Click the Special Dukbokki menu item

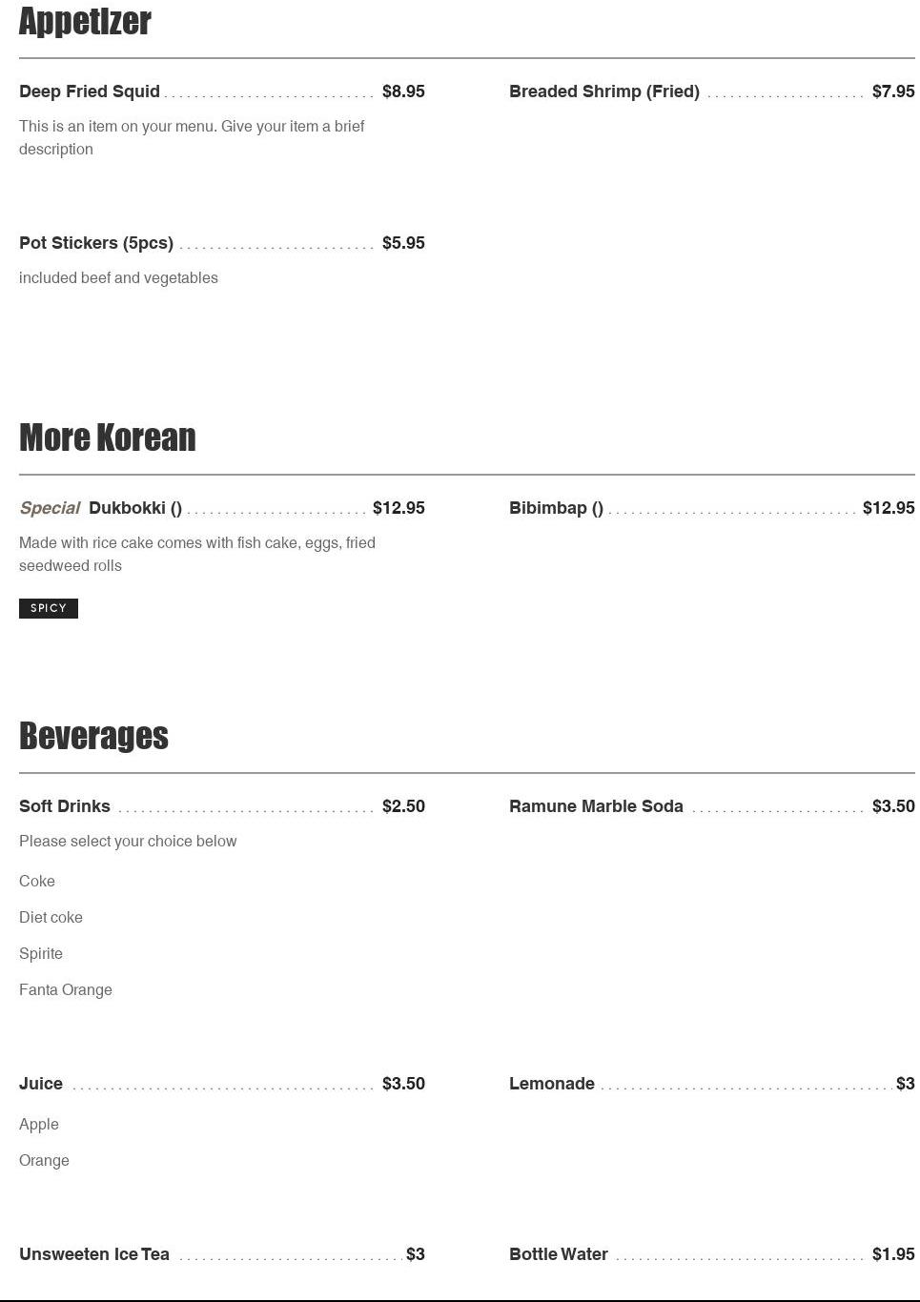(x=134, y=508)
